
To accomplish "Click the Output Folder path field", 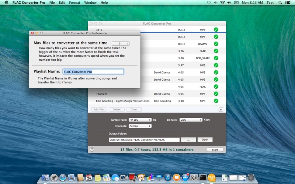I will (x=144, y=140).
